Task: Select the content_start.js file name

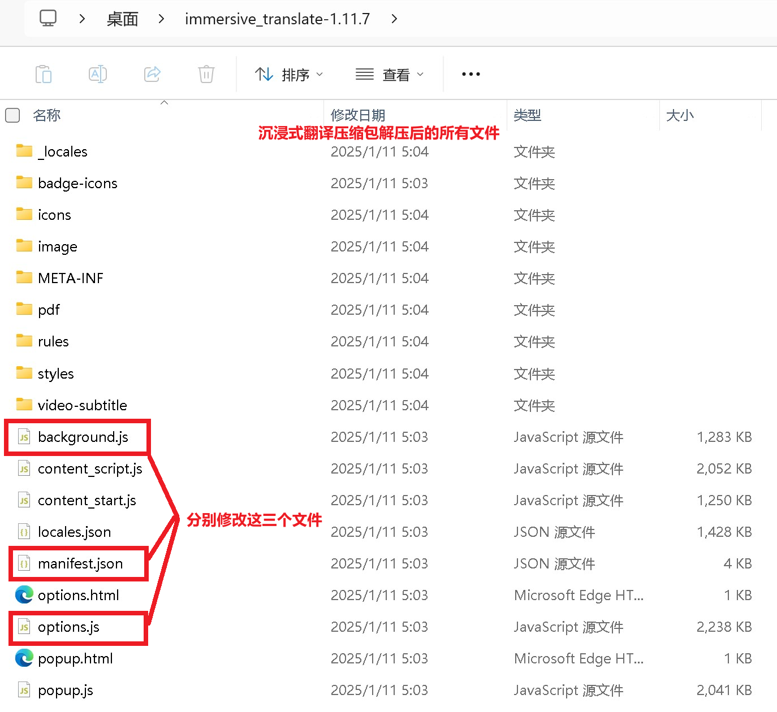Action: (87, 501)
